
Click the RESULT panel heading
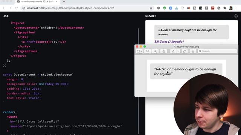pyautogui.click(x=151, y=16)
